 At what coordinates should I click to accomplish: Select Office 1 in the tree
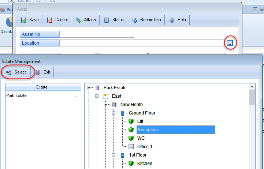145,147
